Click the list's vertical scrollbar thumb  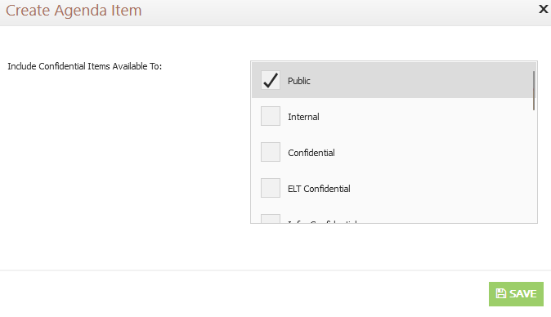pos(534,91)
